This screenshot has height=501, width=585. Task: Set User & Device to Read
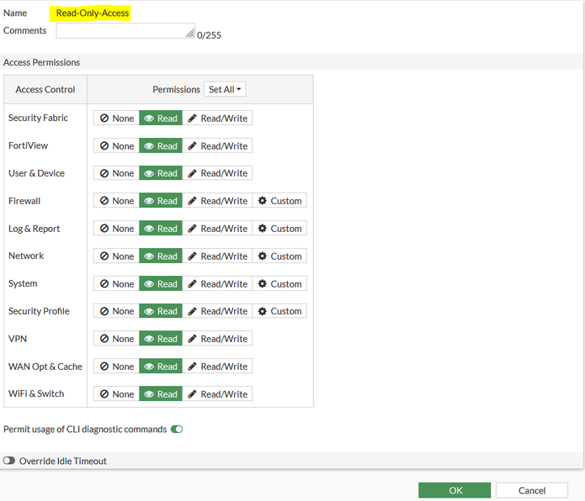[x=161, y=173]
